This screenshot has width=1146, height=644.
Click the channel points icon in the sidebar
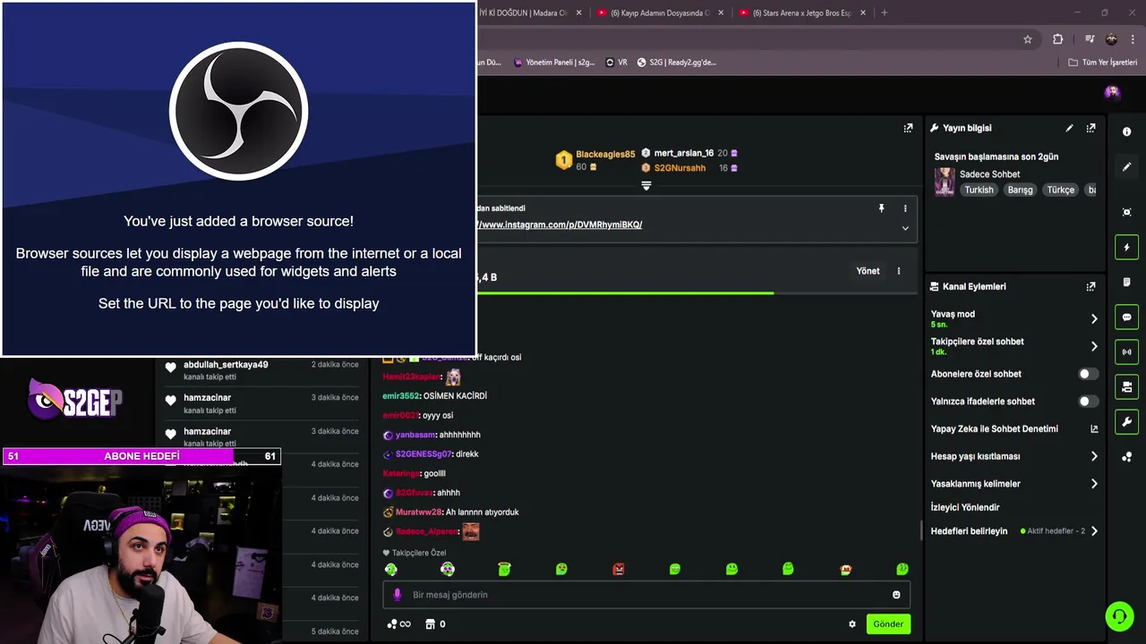(x=1127, y=457)
